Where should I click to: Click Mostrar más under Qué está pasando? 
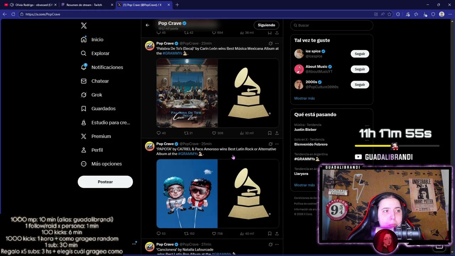[304, 185]
